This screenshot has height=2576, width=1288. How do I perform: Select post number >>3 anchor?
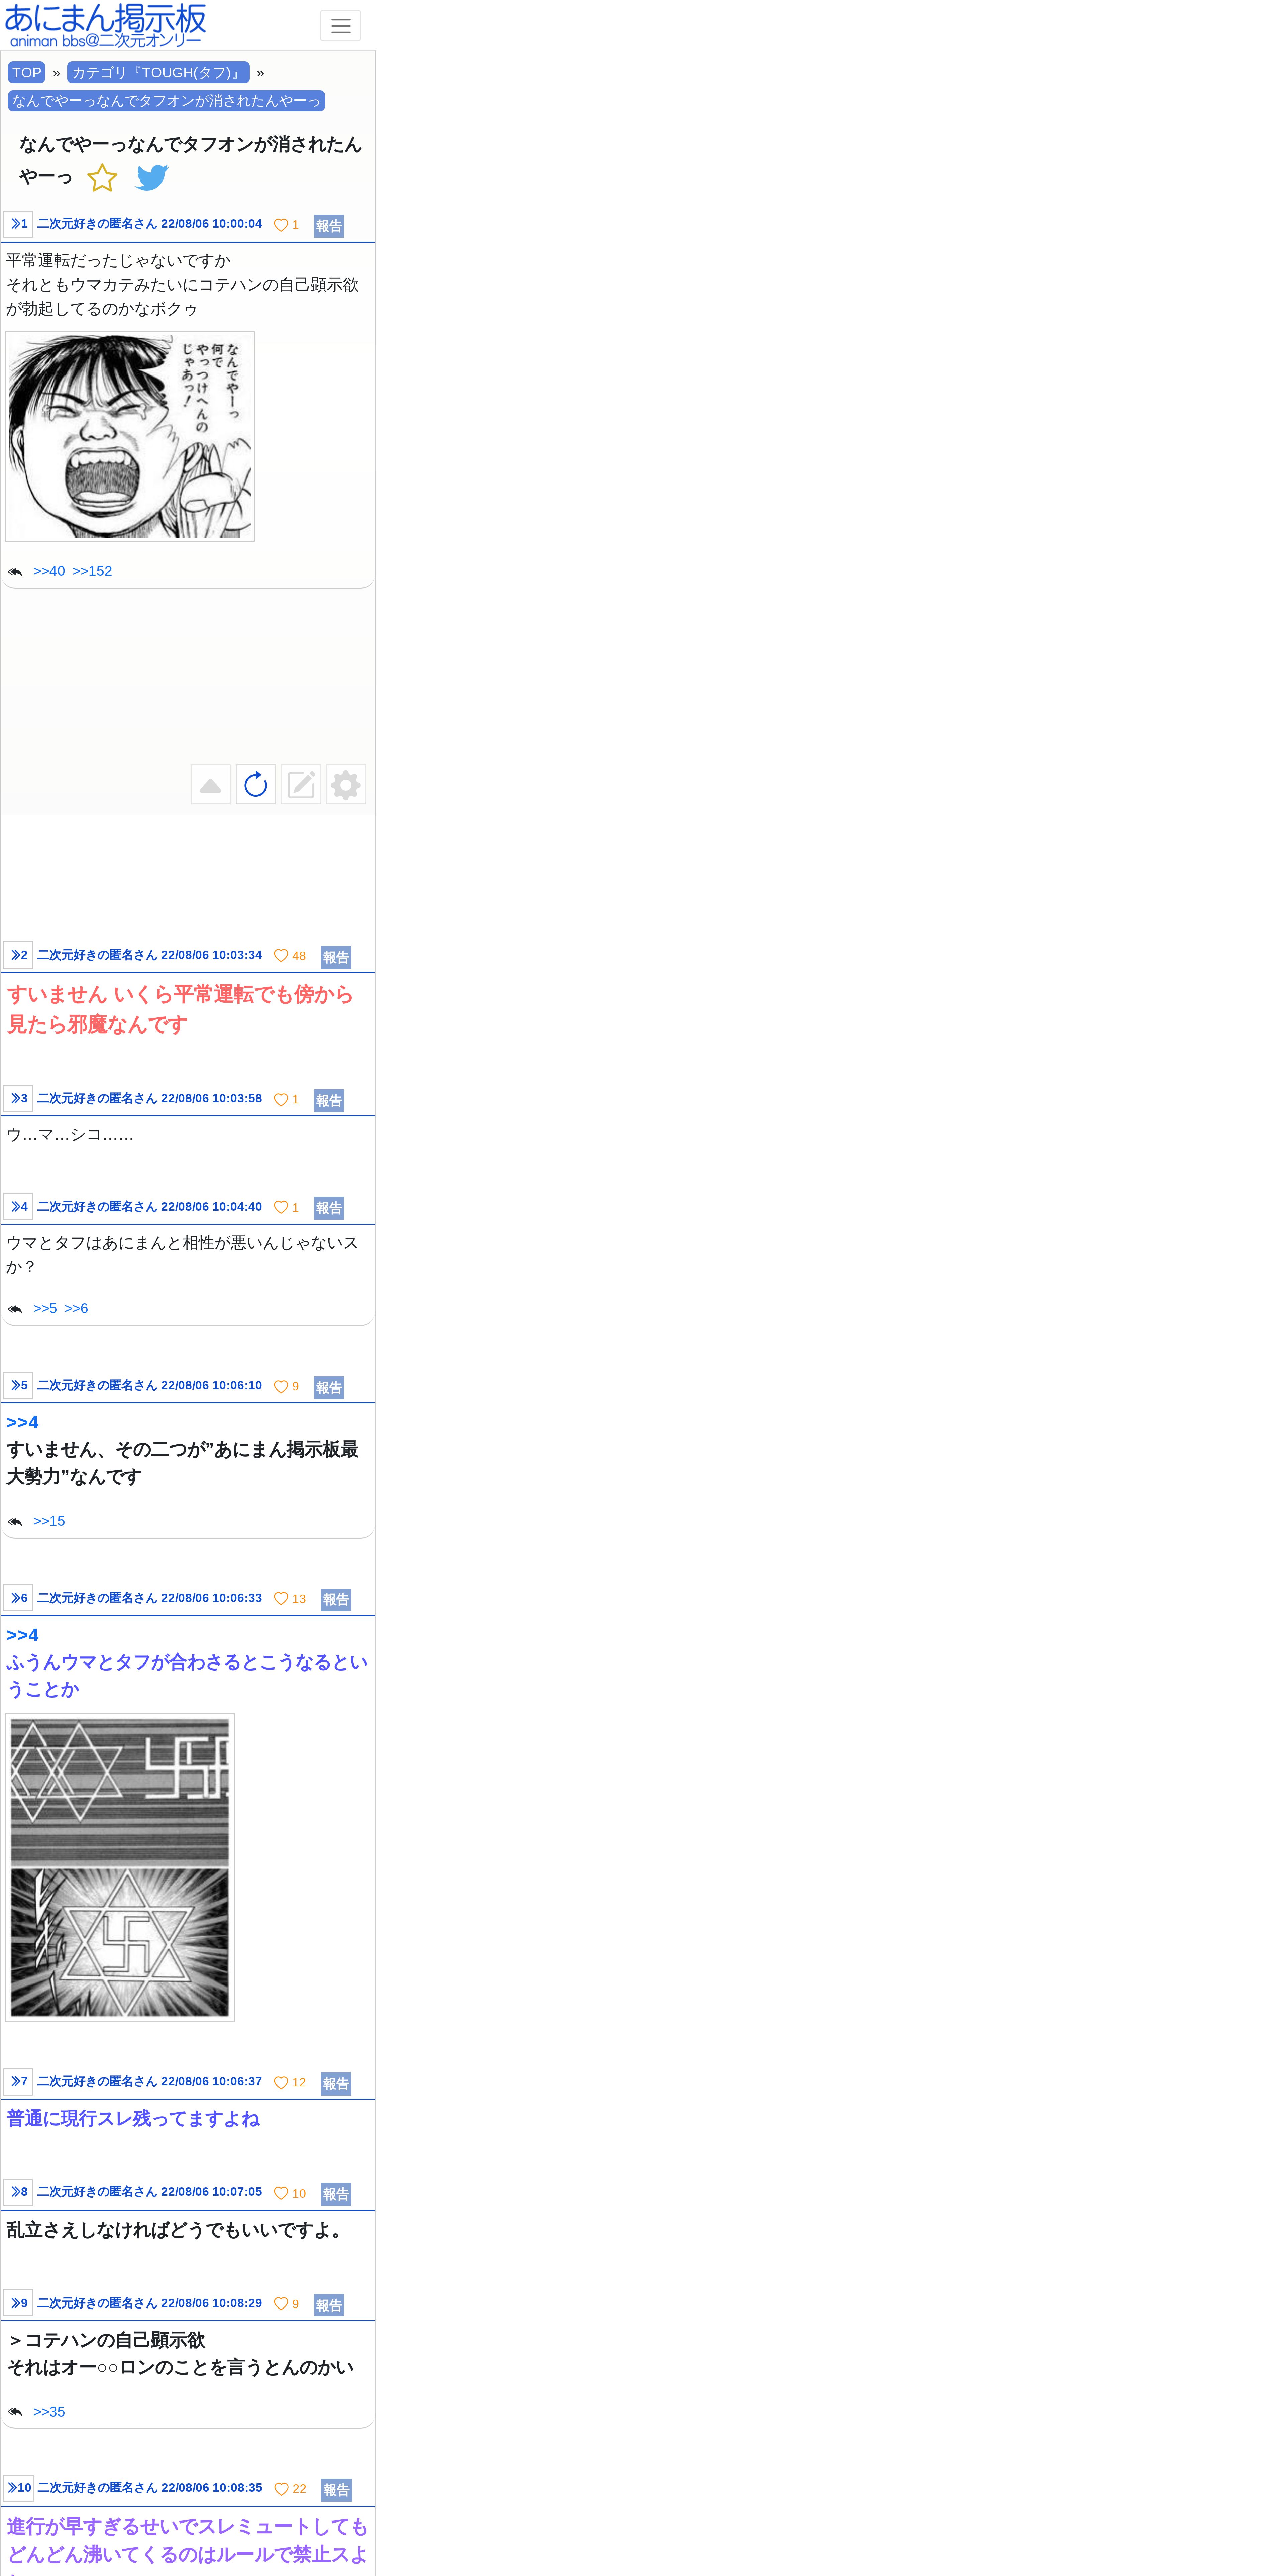coord(18,1099)
